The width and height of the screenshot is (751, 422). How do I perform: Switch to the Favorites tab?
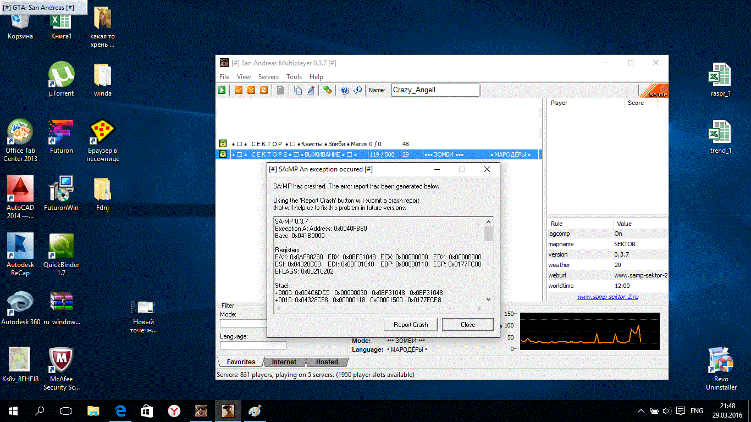click(241, 362)
